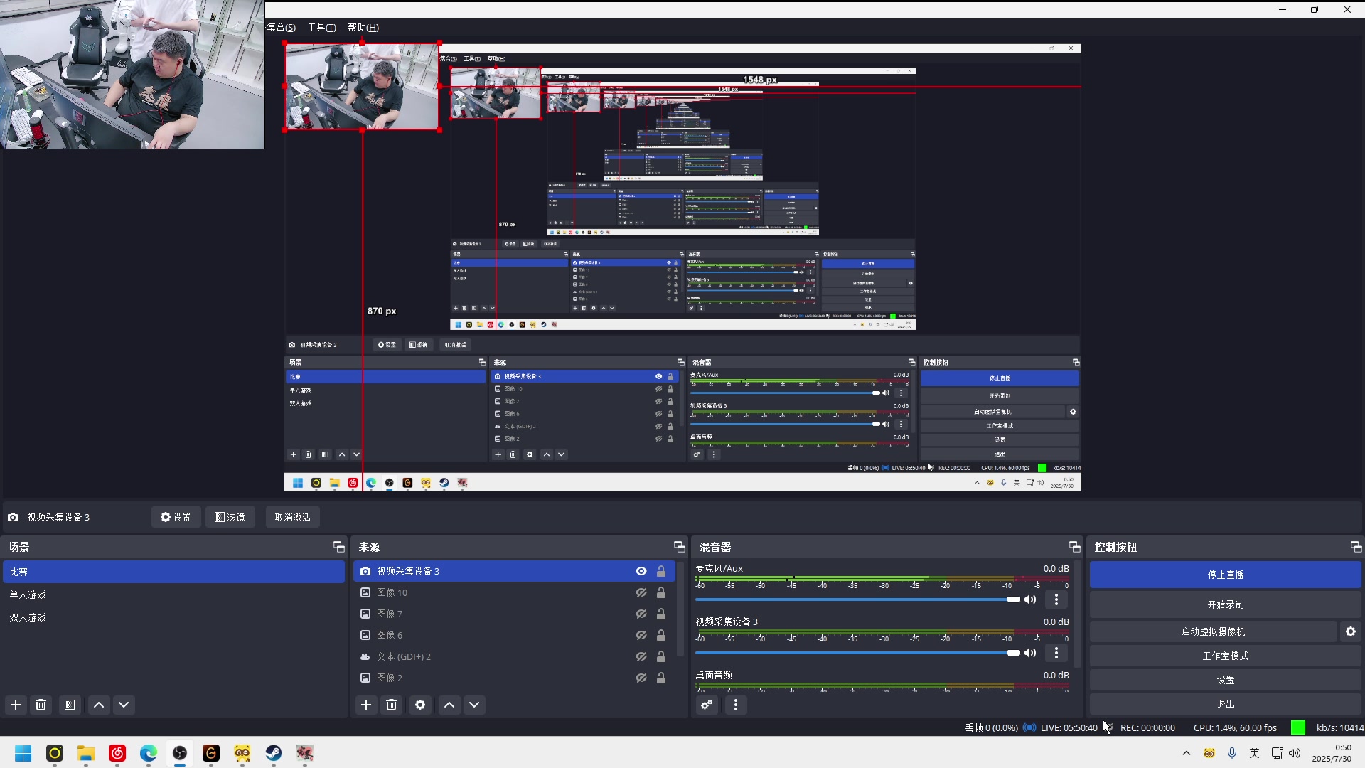Open OBS Studio from taskbar
Image resolution: width=1365 pixels, height=768 pixels.
pos(180,753)
